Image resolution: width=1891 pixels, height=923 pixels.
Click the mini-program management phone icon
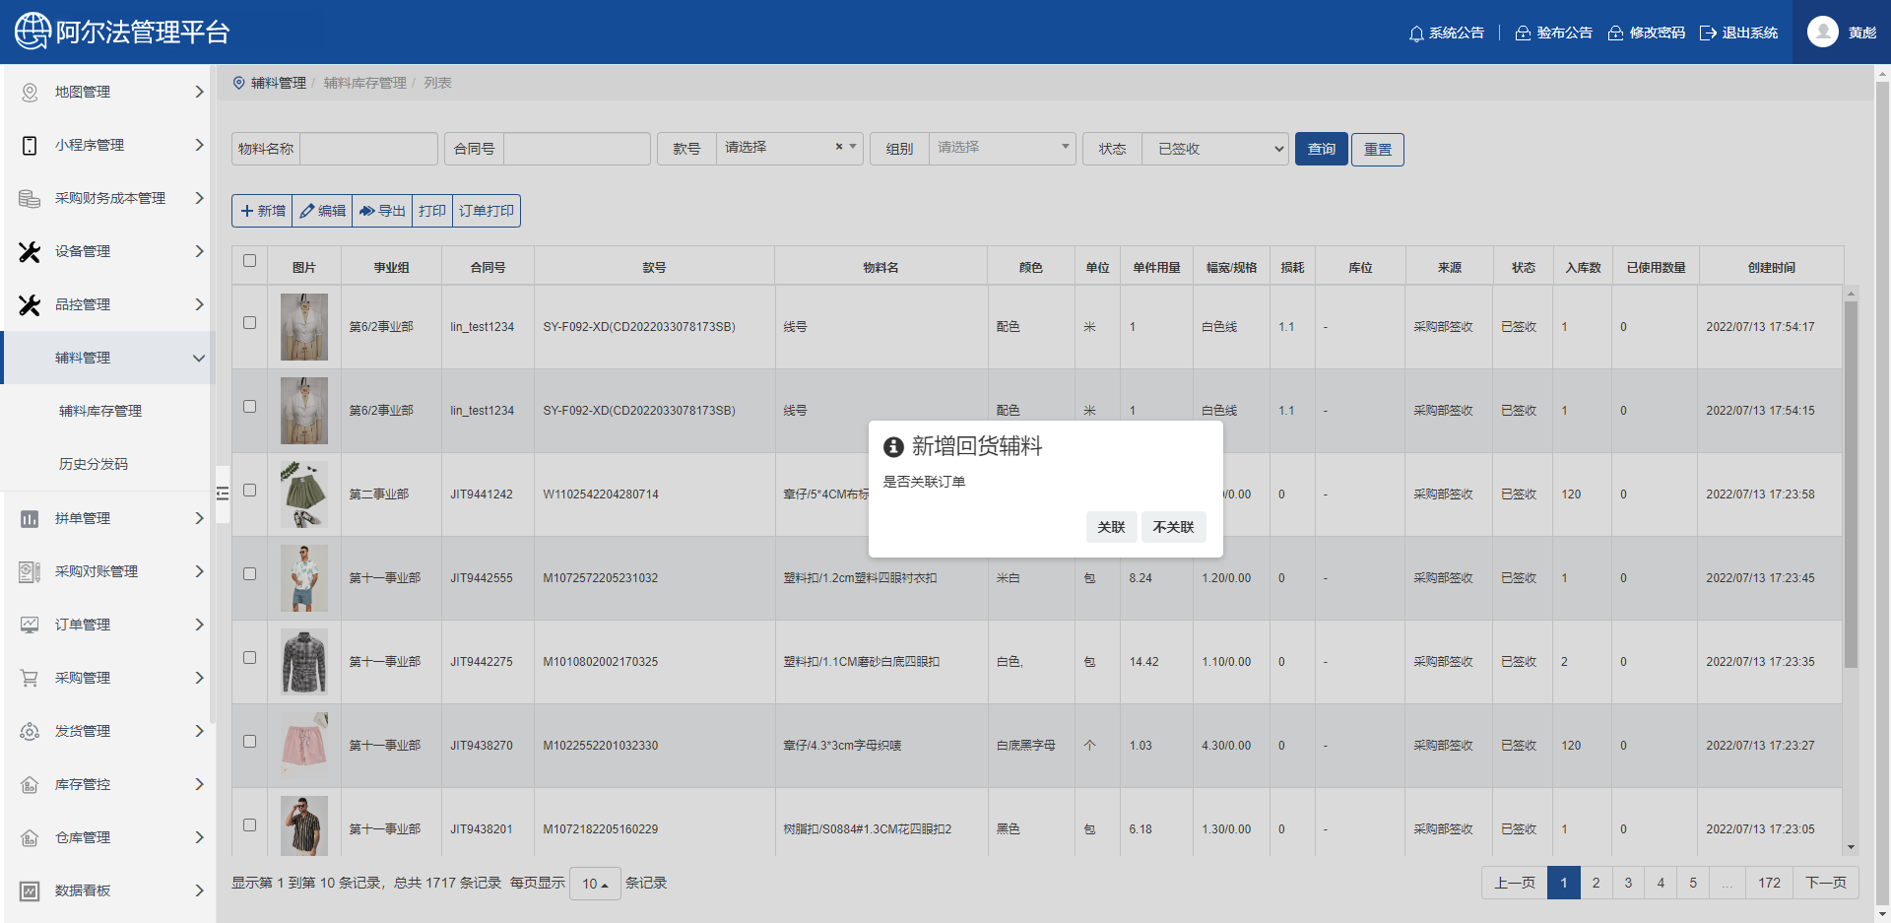click(30, 145)
